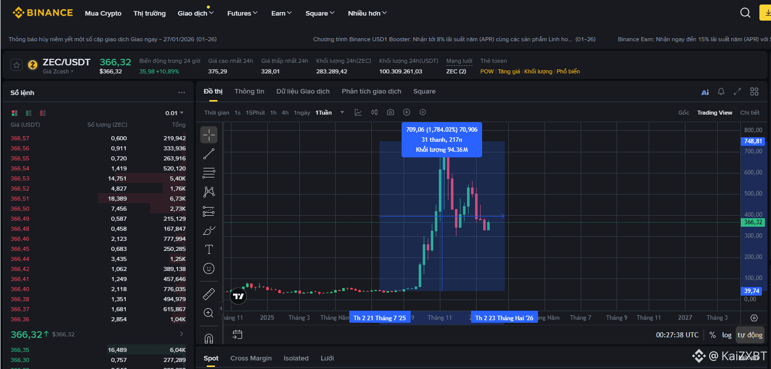Expand the timeframe interval dropdown arrow
This screenshot has height=369, width=771.
click(x=342, y=113)
